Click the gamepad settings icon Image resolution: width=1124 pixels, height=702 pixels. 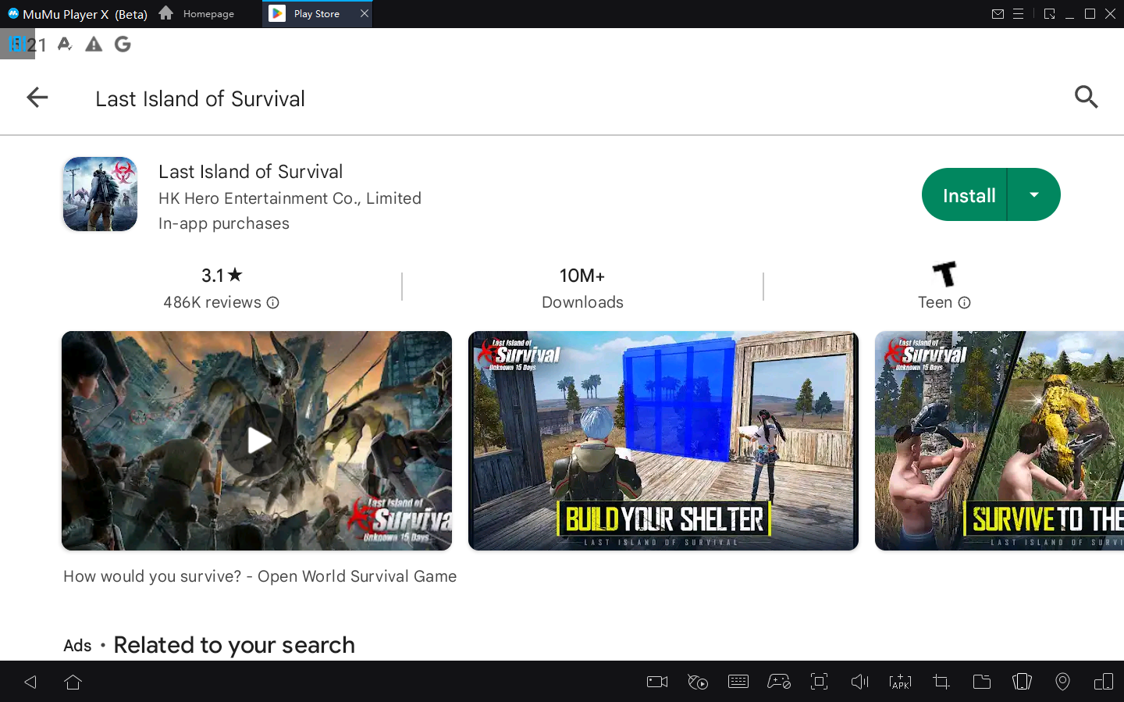coord(778,682)
